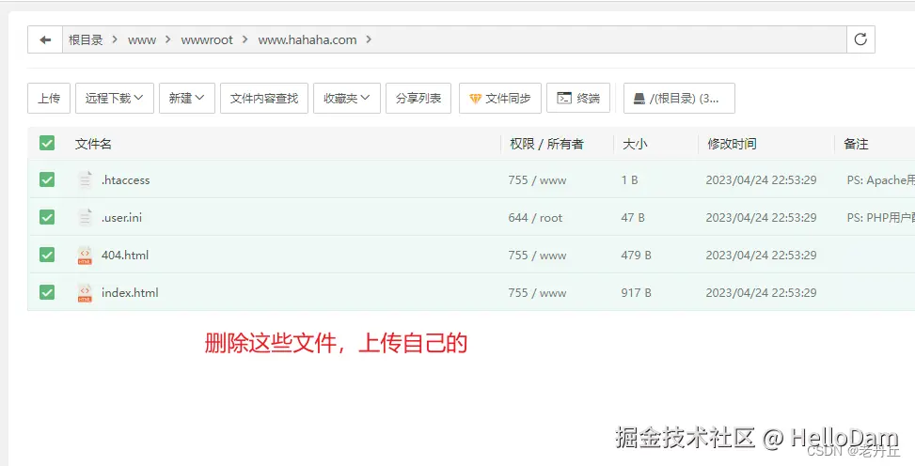Click the PS: PHP remark text
Screen dimensions: 915x466
click(880, 218)
